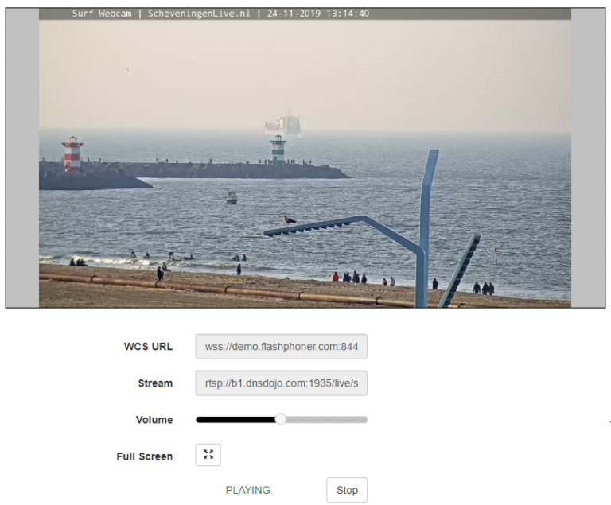Click the WCS URL input field
611x505 pixels.
[x=281, y=347]
